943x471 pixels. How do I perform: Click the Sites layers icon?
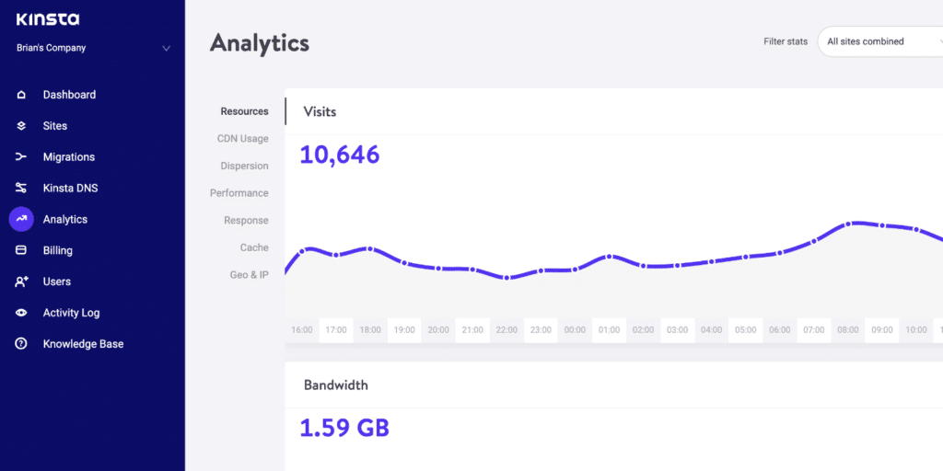coord(21,126)
